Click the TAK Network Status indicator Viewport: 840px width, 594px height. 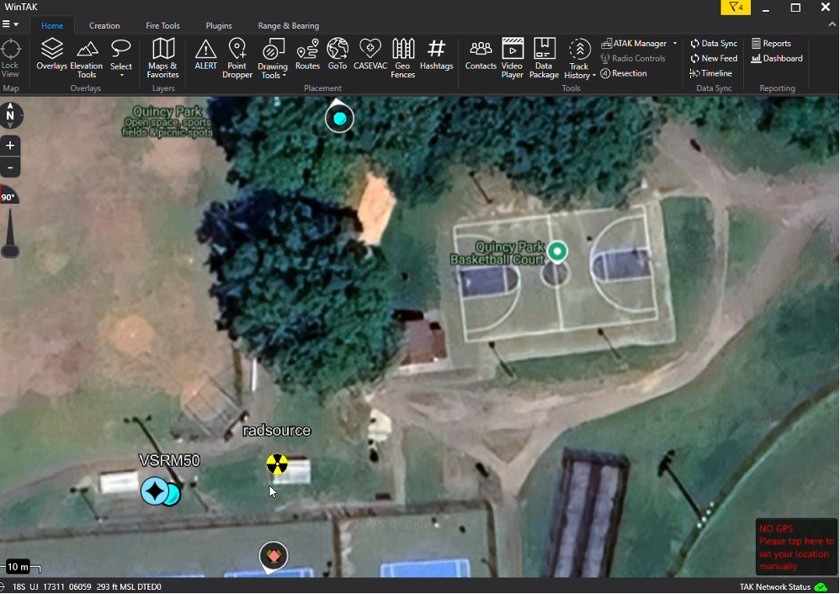[784, 587]
